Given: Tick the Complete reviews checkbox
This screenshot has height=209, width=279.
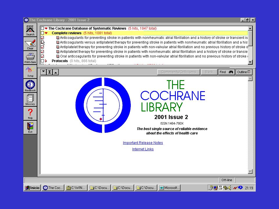Looking at the screenshot, I should pos(42,33).
